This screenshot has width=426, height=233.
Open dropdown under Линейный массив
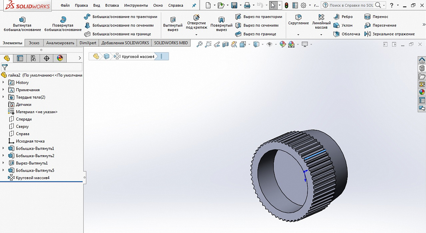pyautogui.click(x=321, y=35)
